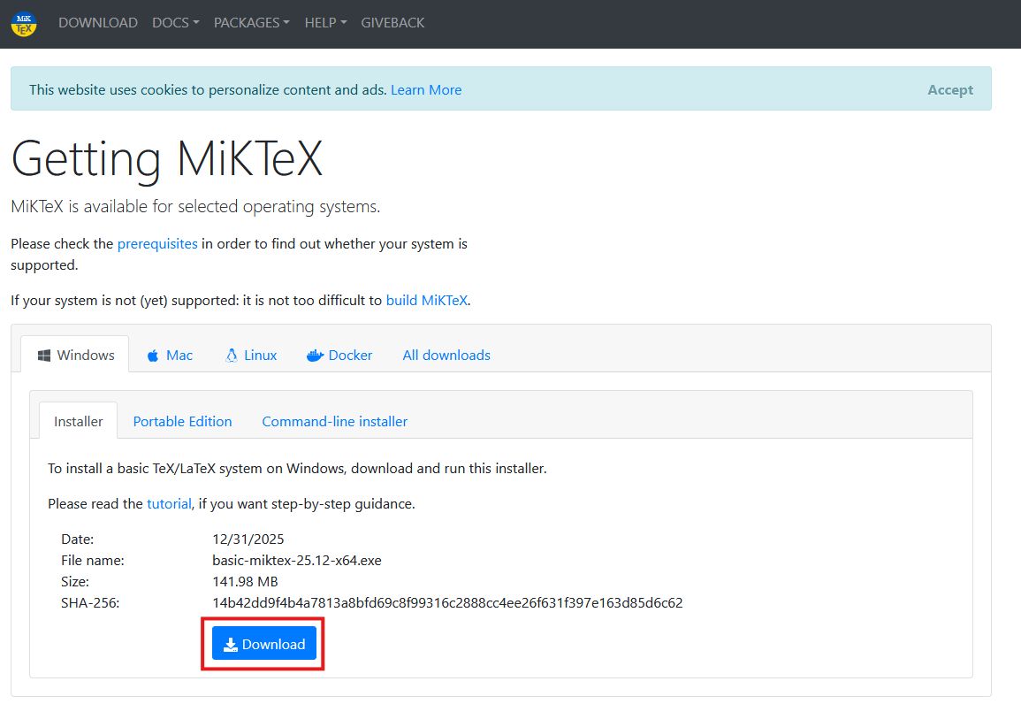Click the Docker whale icon

click(x=315, y=355)
